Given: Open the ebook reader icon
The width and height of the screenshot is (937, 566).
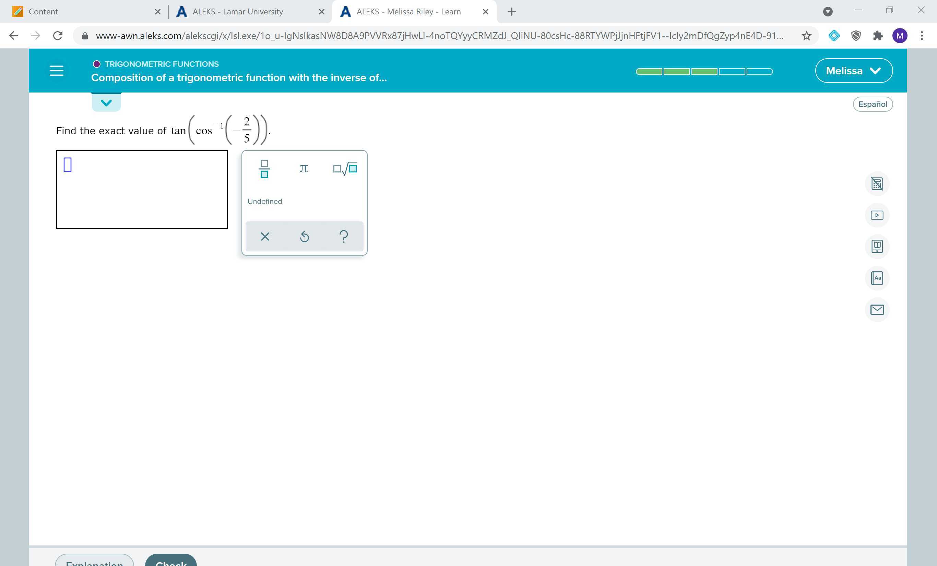Looking at the screenshot, I should click(877, 246).
